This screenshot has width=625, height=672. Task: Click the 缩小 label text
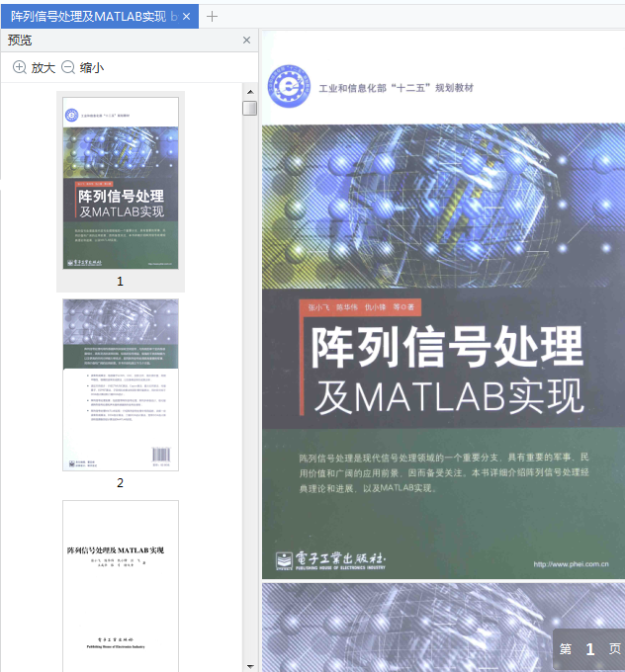point(91,68)
